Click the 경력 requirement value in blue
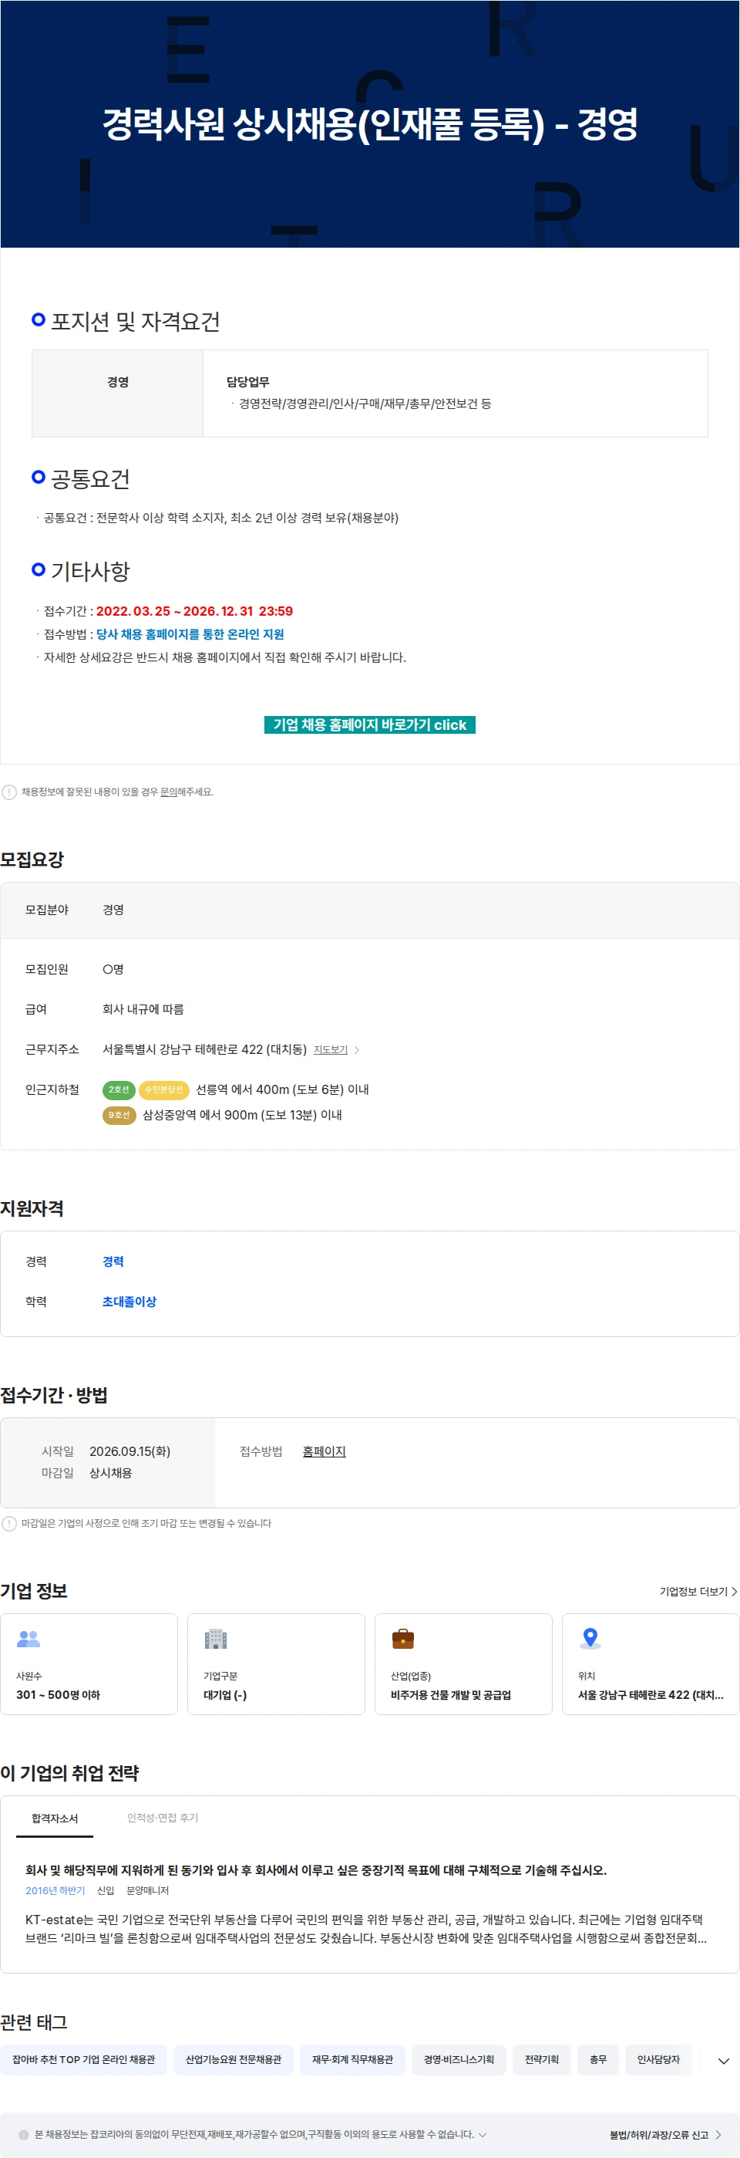Image resolution: width=740 pixels, height=2158 pixels. pos(113,1261)
